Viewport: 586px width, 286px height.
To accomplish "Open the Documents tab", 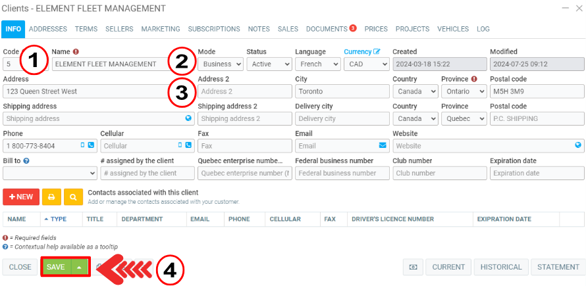I will (327, 29).
